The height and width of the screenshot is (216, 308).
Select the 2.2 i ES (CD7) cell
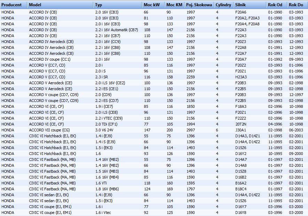click(x=107, y=101)
